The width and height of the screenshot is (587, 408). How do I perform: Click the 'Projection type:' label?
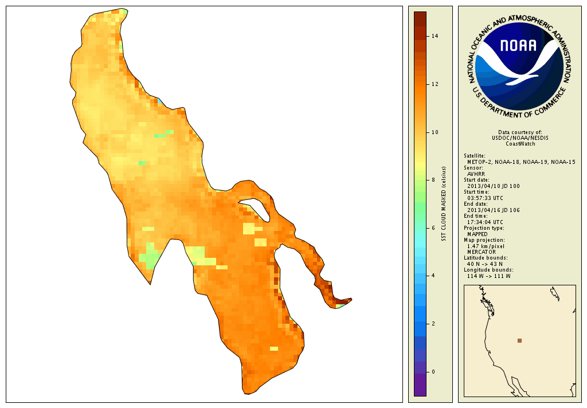coord(484,228)
